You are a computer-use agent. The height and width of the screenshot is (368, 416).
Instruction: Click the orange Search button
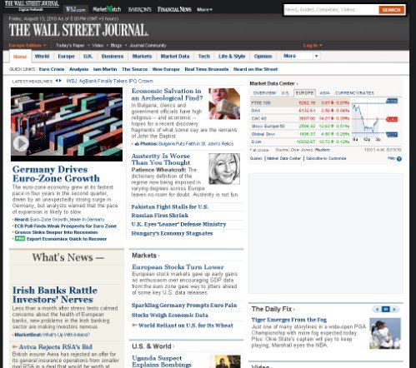[x=391, y=10]
